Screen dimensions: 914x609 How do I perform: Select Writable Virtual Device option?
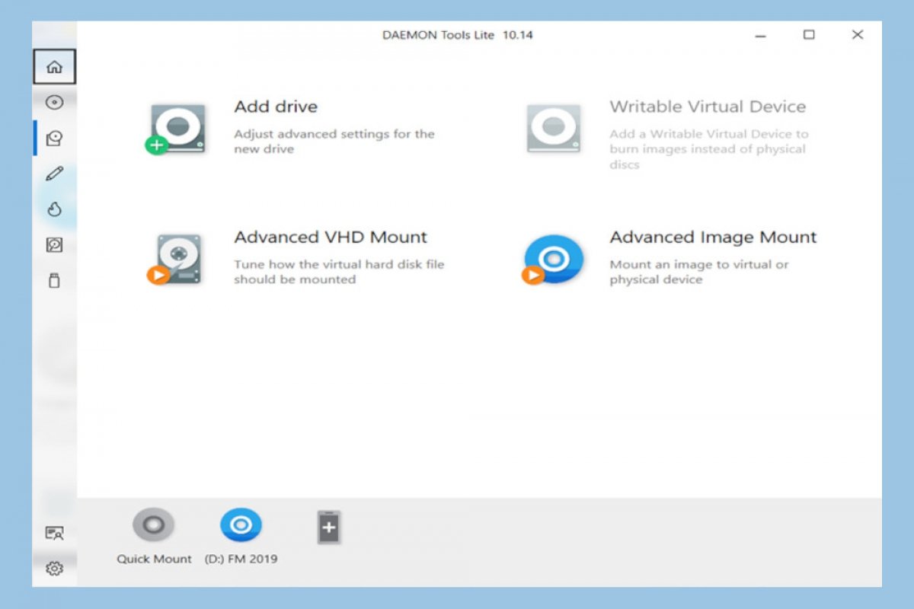coord(669,134)
